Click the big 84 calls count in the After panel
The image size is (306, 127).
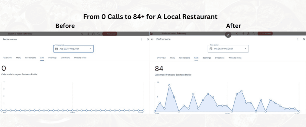click(159, 69)
